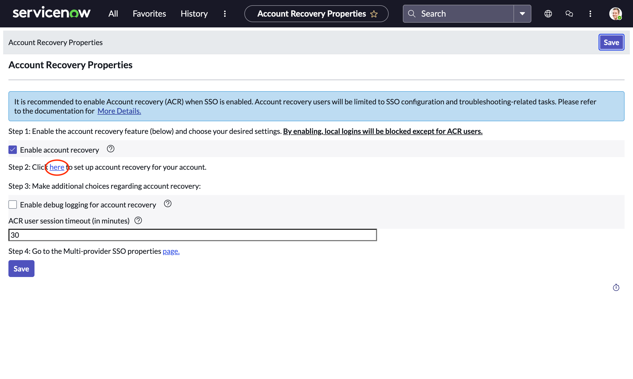Open the Favorites menu
This screenshot has width=633, height=379.
pyautogui.click(x=149, y=13)
